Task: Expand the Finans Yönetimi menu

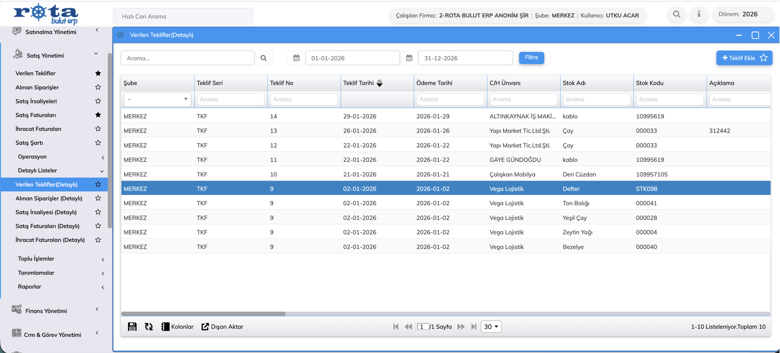Action: pos(46,311)
